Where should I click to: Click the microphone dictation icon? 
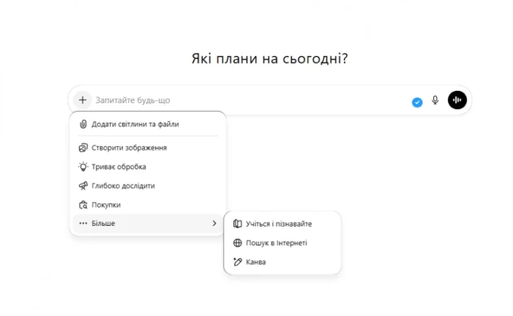[435, 101]
